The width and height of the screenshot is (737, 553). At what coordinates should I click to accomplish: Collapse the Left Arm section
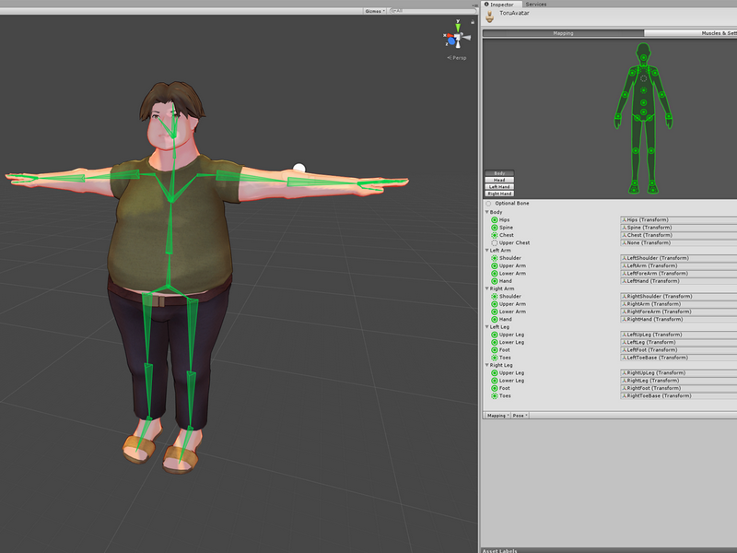pos(487,250)
